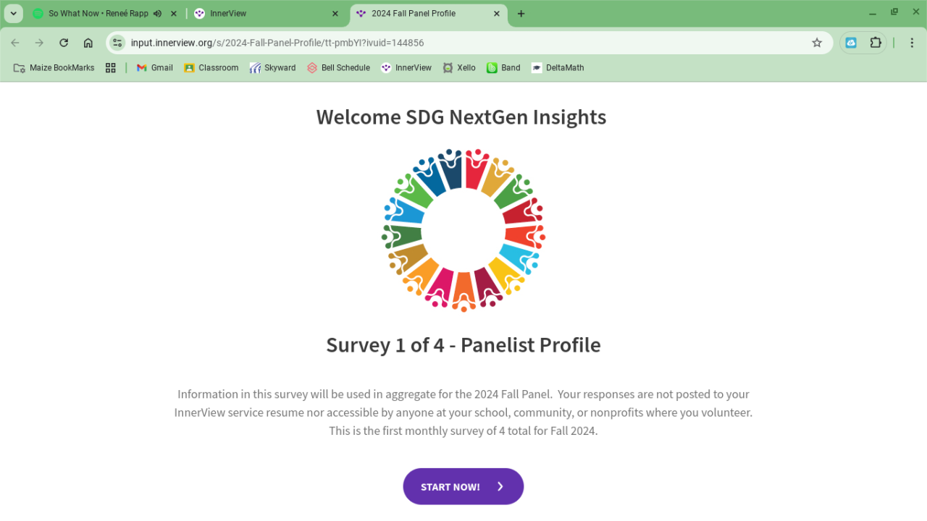Go to the browser home page
This screenshot has width=927, height=521.
tap(88, 43)
